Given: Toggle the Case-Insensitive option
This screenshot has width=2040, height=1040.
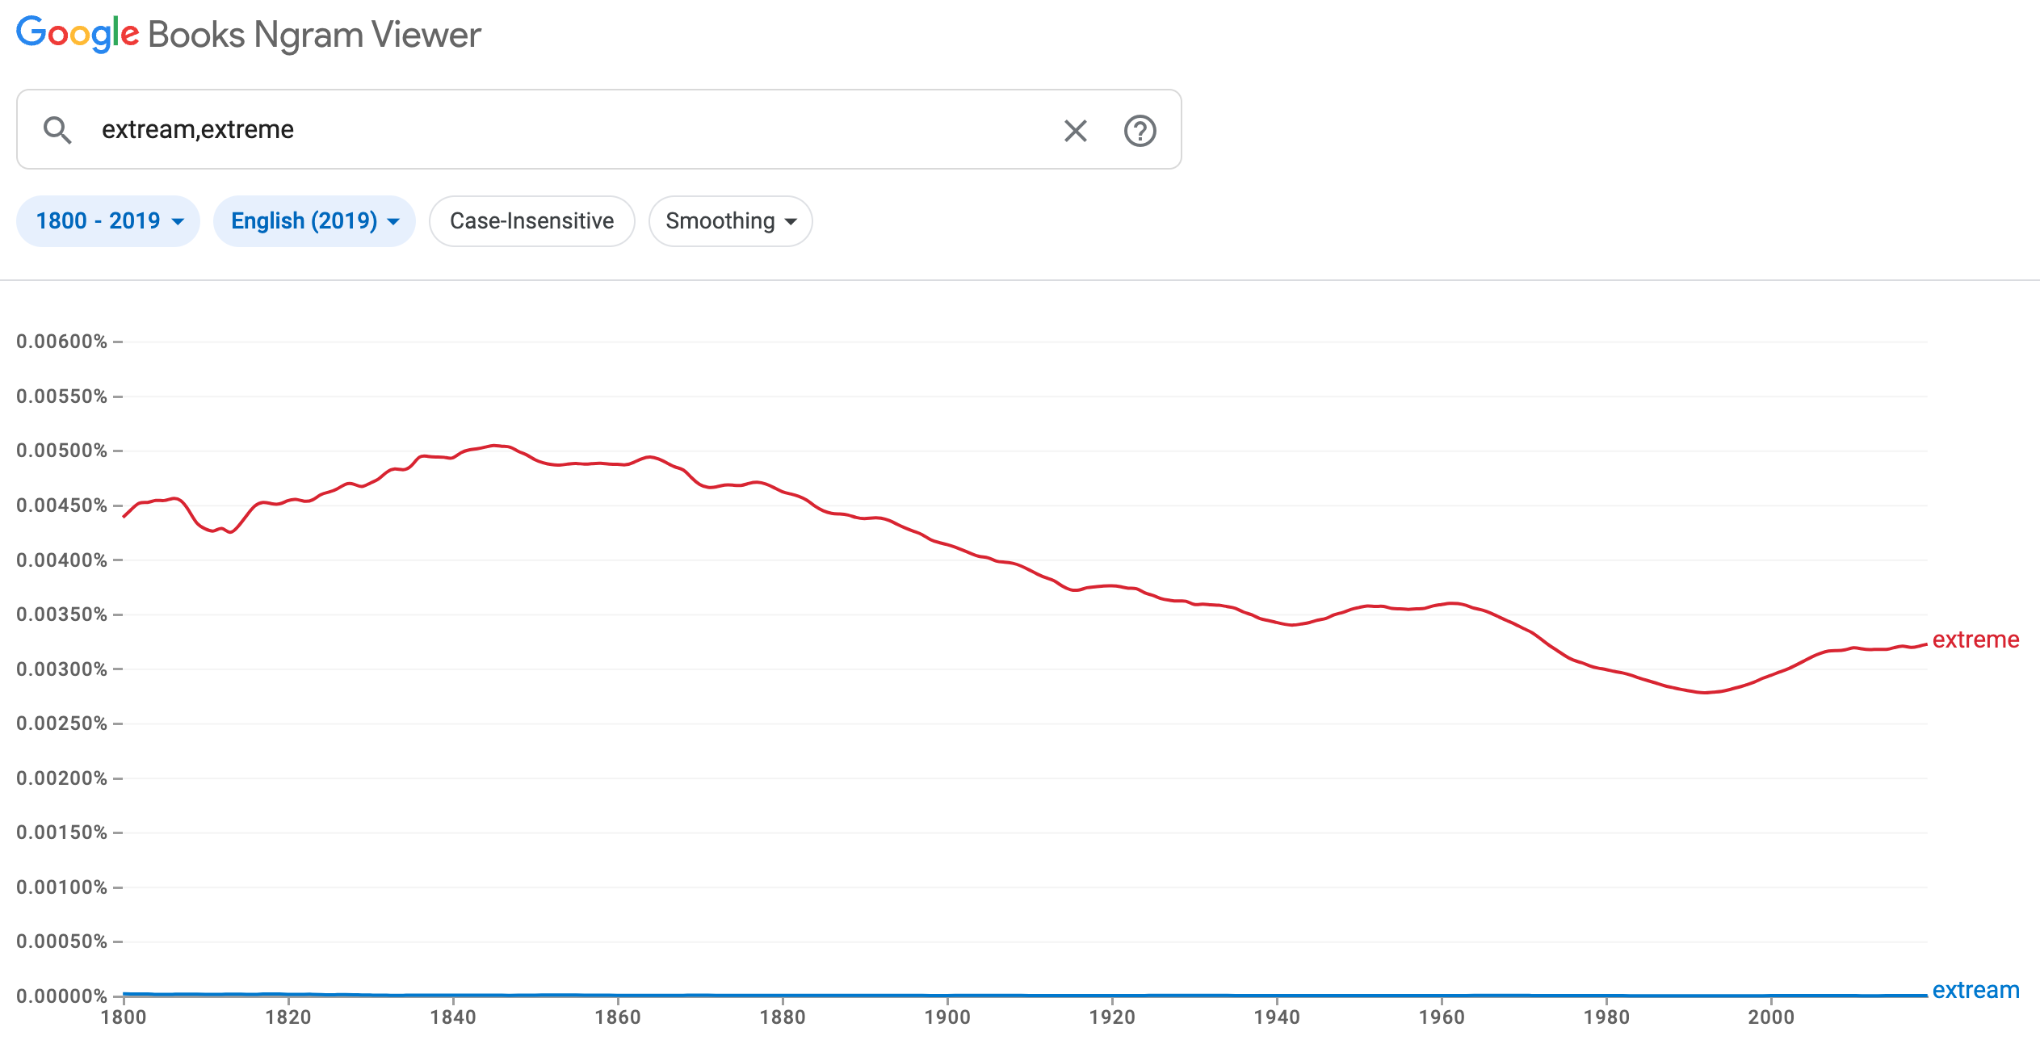Looking at the screenshot, I should pos(531,221).
